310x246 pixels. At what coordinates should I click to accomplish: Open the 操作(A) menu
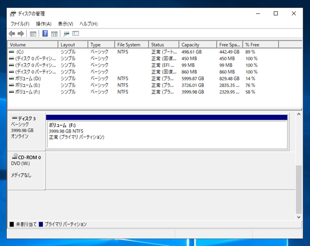click(x=43, y=24)
